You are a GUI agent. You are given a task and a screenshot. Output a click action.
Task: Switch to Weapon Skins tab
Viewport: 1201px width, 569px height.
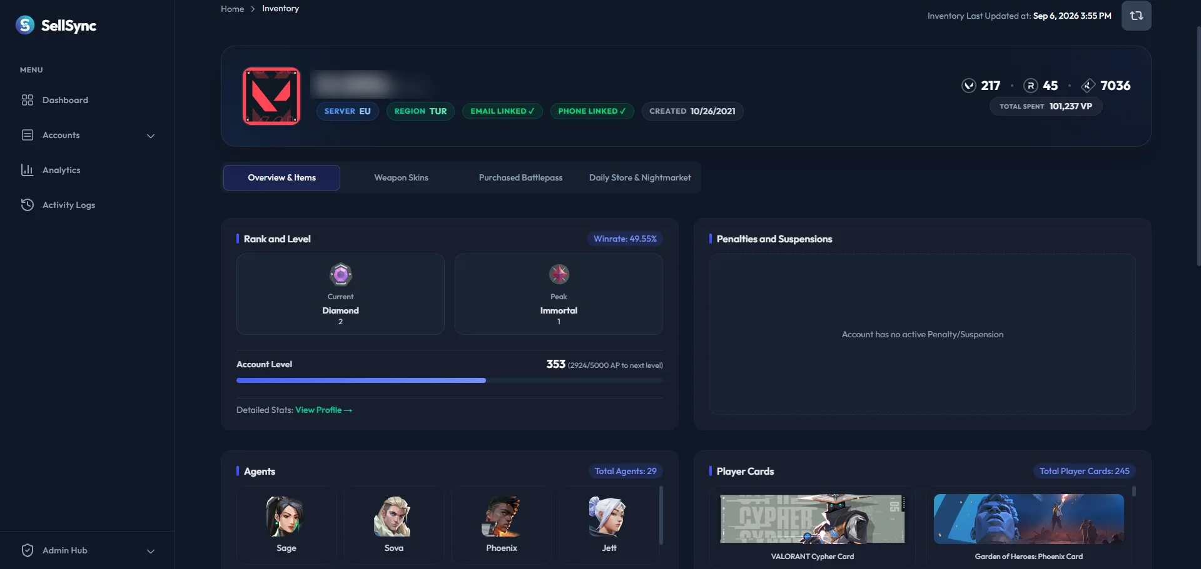(401, 177)
